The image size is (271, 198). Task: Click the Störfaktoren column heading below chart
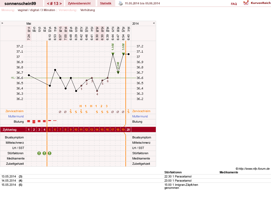point(173,172)
